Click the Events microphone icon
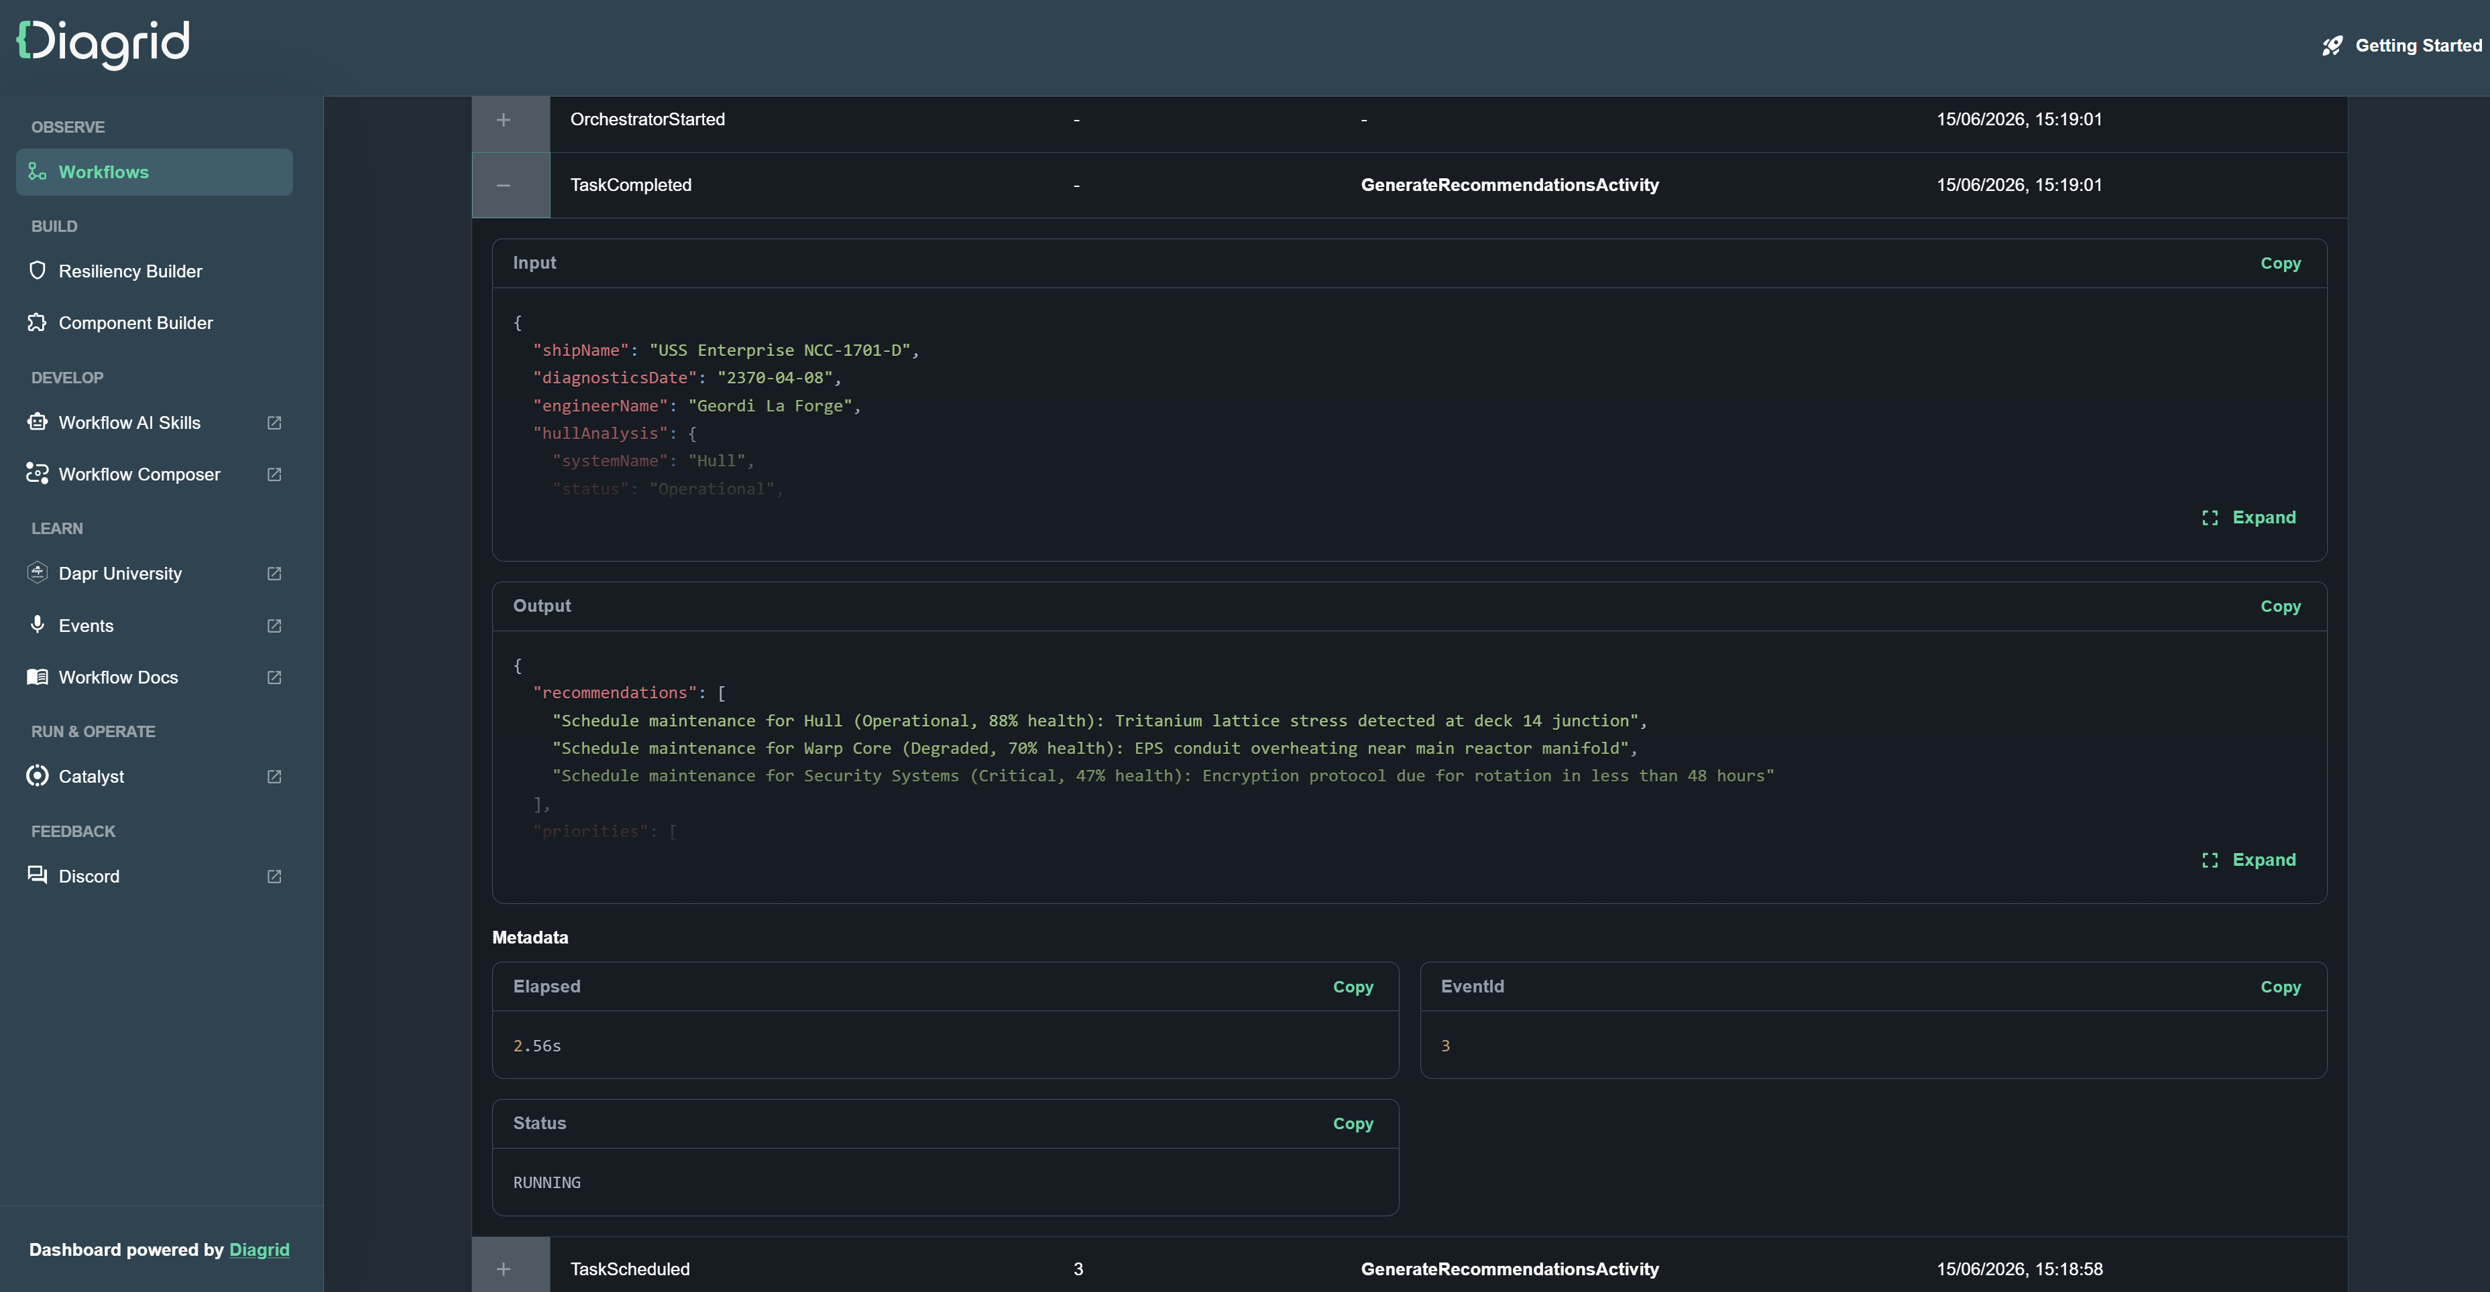 [x=37, y=625]
